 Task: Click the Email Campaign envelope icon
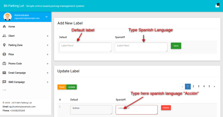4,73
